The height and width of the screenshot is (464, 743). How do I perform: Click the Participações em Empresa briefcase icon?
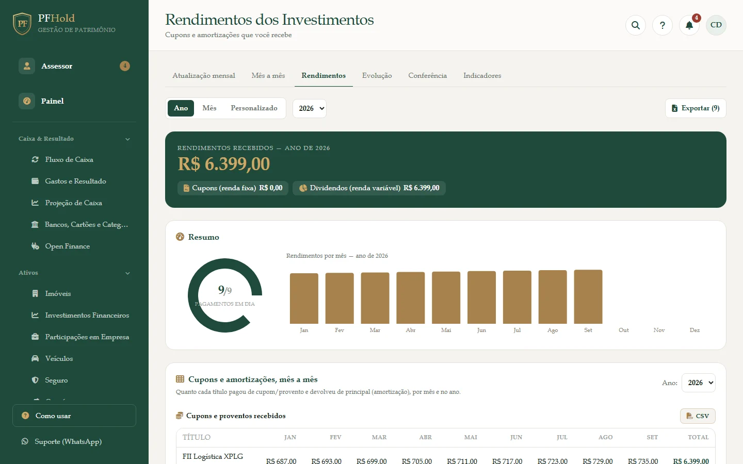point(35,337)
